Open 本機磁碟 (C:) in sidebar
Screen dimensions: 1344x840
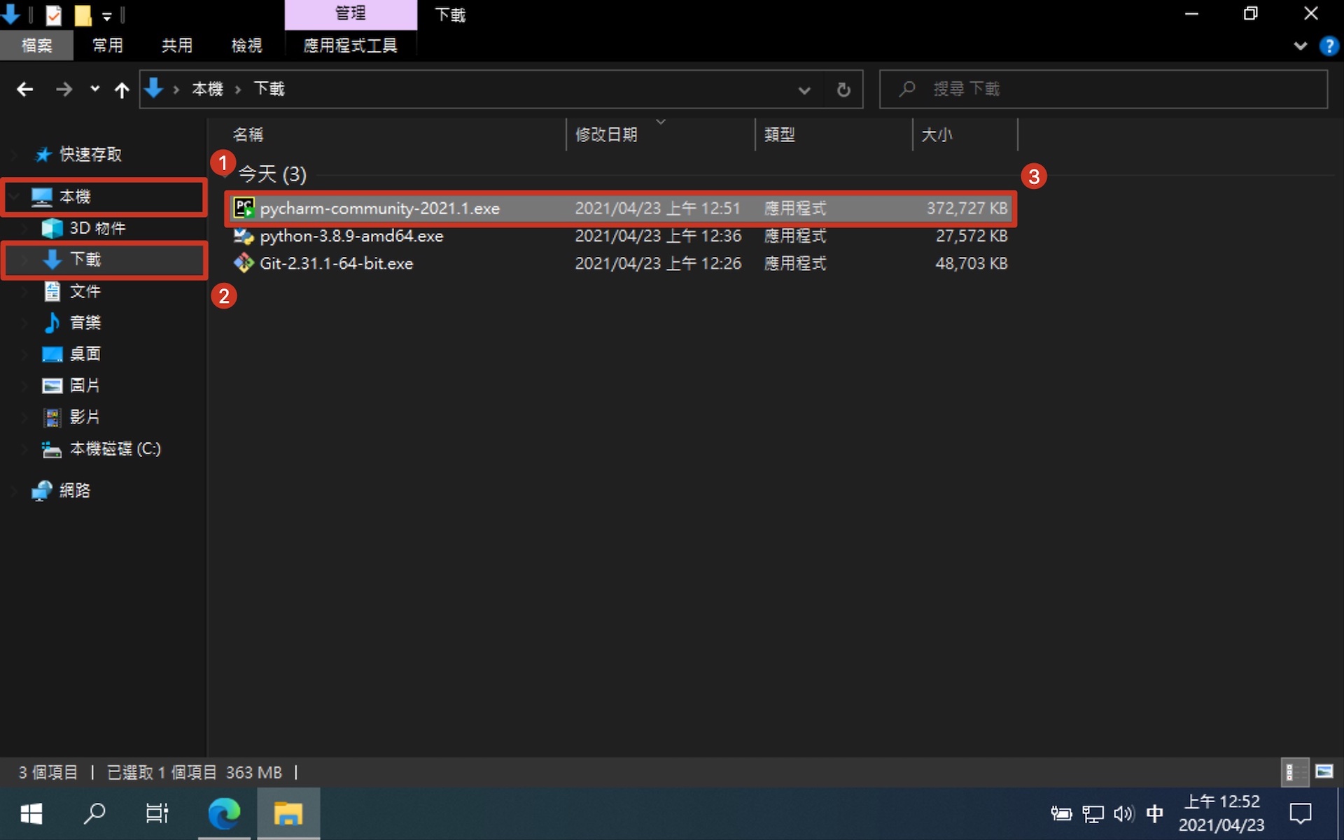pos(115,449)
